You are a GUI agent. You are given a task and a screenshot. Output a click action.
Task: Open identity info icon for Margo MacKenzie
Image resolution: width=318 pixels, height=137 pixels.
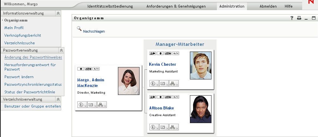click(x=82, y=105)
